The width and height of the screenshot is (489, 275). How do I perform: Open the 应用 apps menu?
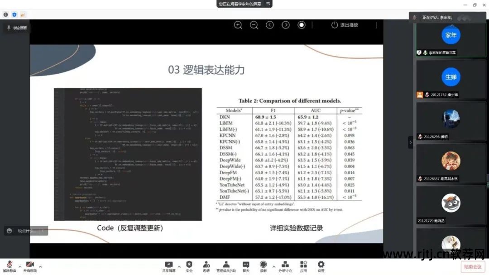303,265
